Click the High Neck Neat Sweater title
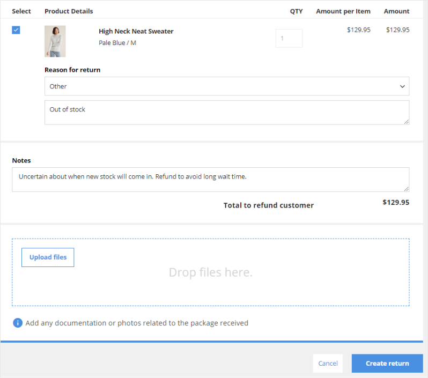The height and width of the screenshot is (378, 428). [136, 32]
